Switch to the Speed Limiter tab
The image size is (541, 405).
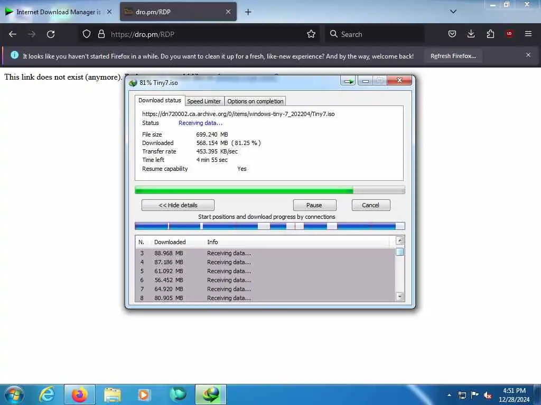[204, 101]
